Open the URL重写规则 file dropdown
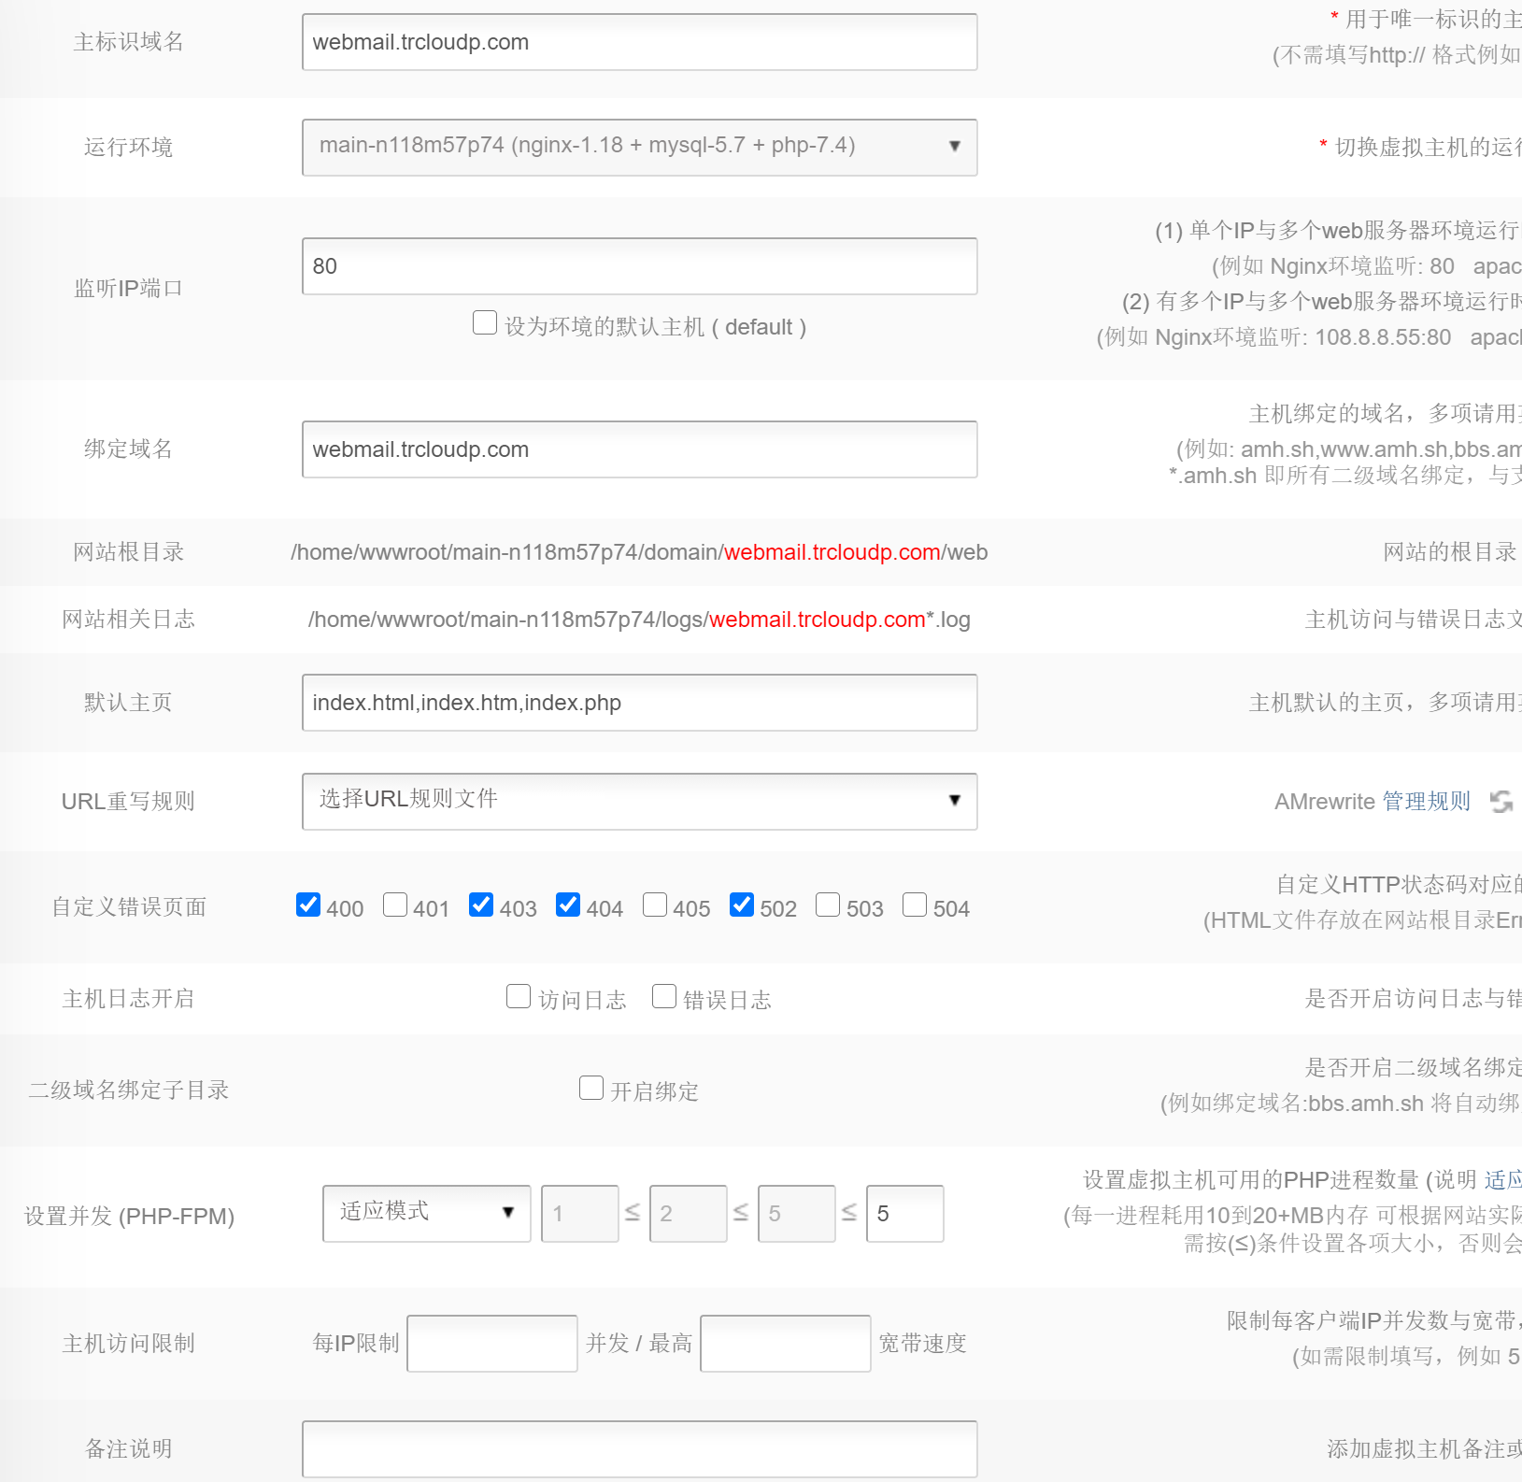 639,801
